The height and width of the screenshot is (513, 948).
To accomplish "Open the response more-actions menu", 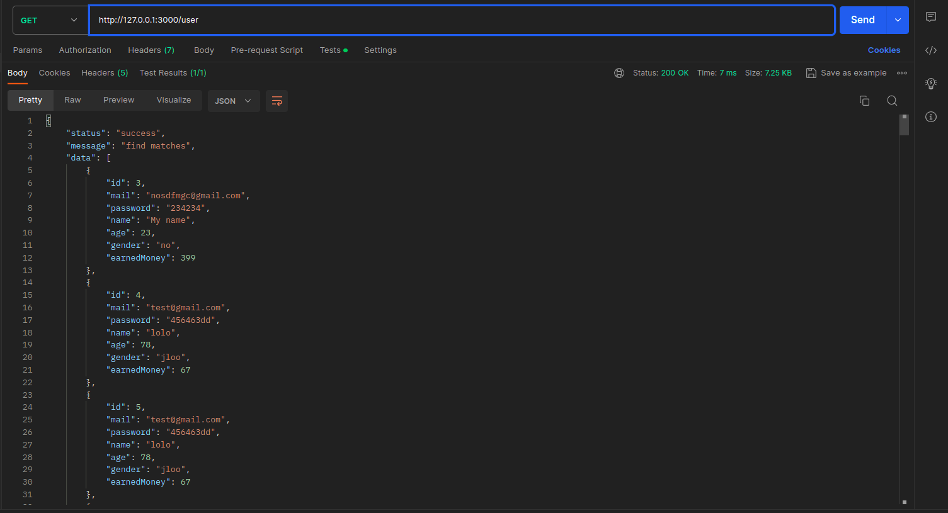I will 901,72.
